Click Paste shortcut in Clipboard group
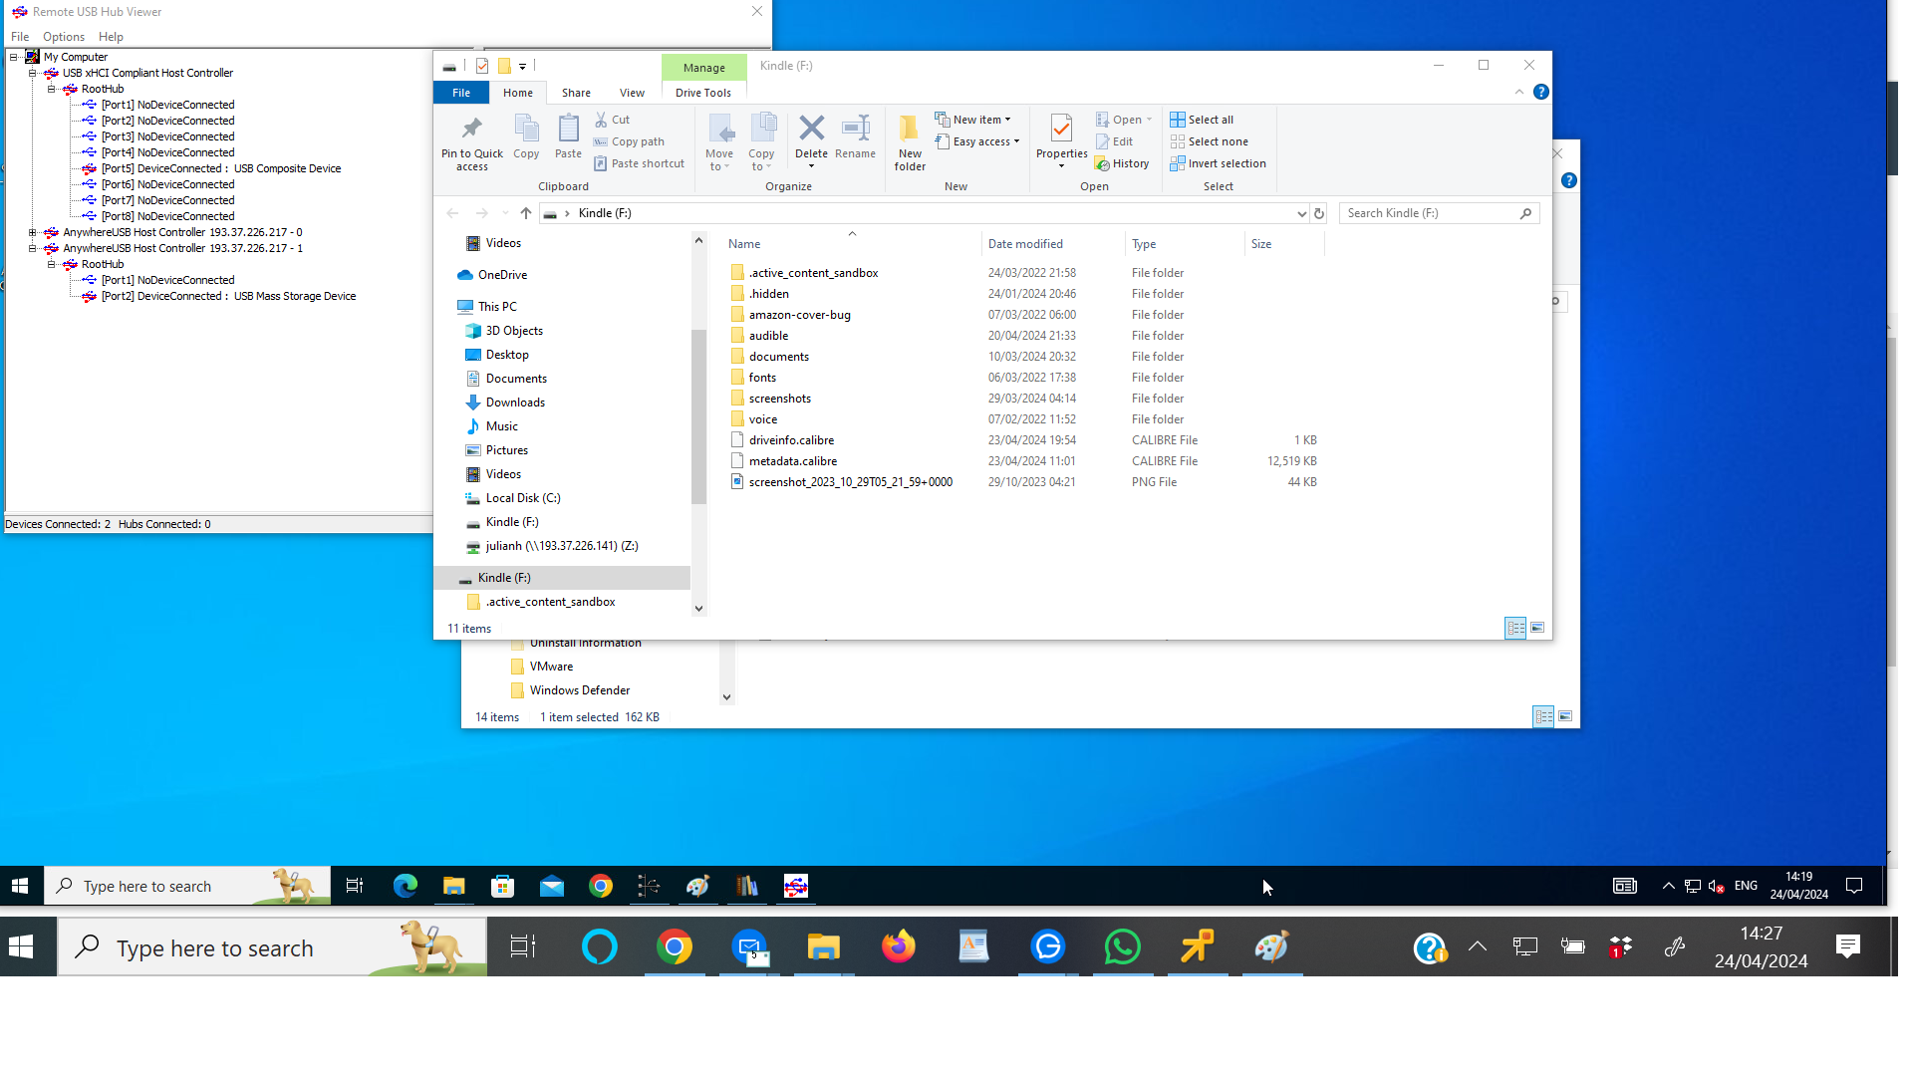 tap(639, 163)
